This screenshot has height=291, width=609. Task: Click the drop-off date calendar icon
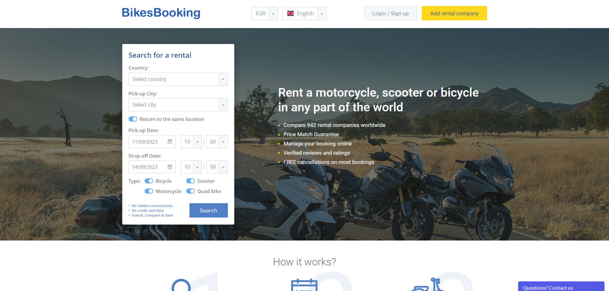[x=169, y=167]
